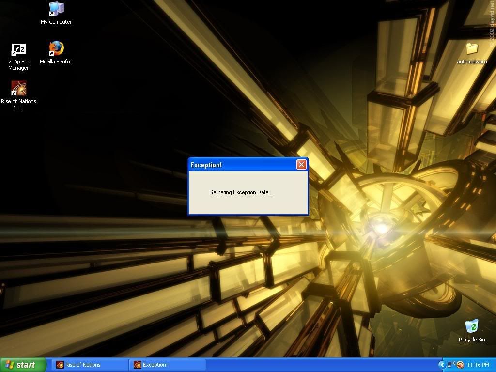Image resolution: width=496 pixels, height=372 pixels.
Task: Click the wireless network tray icon
Action: [451, 365]
